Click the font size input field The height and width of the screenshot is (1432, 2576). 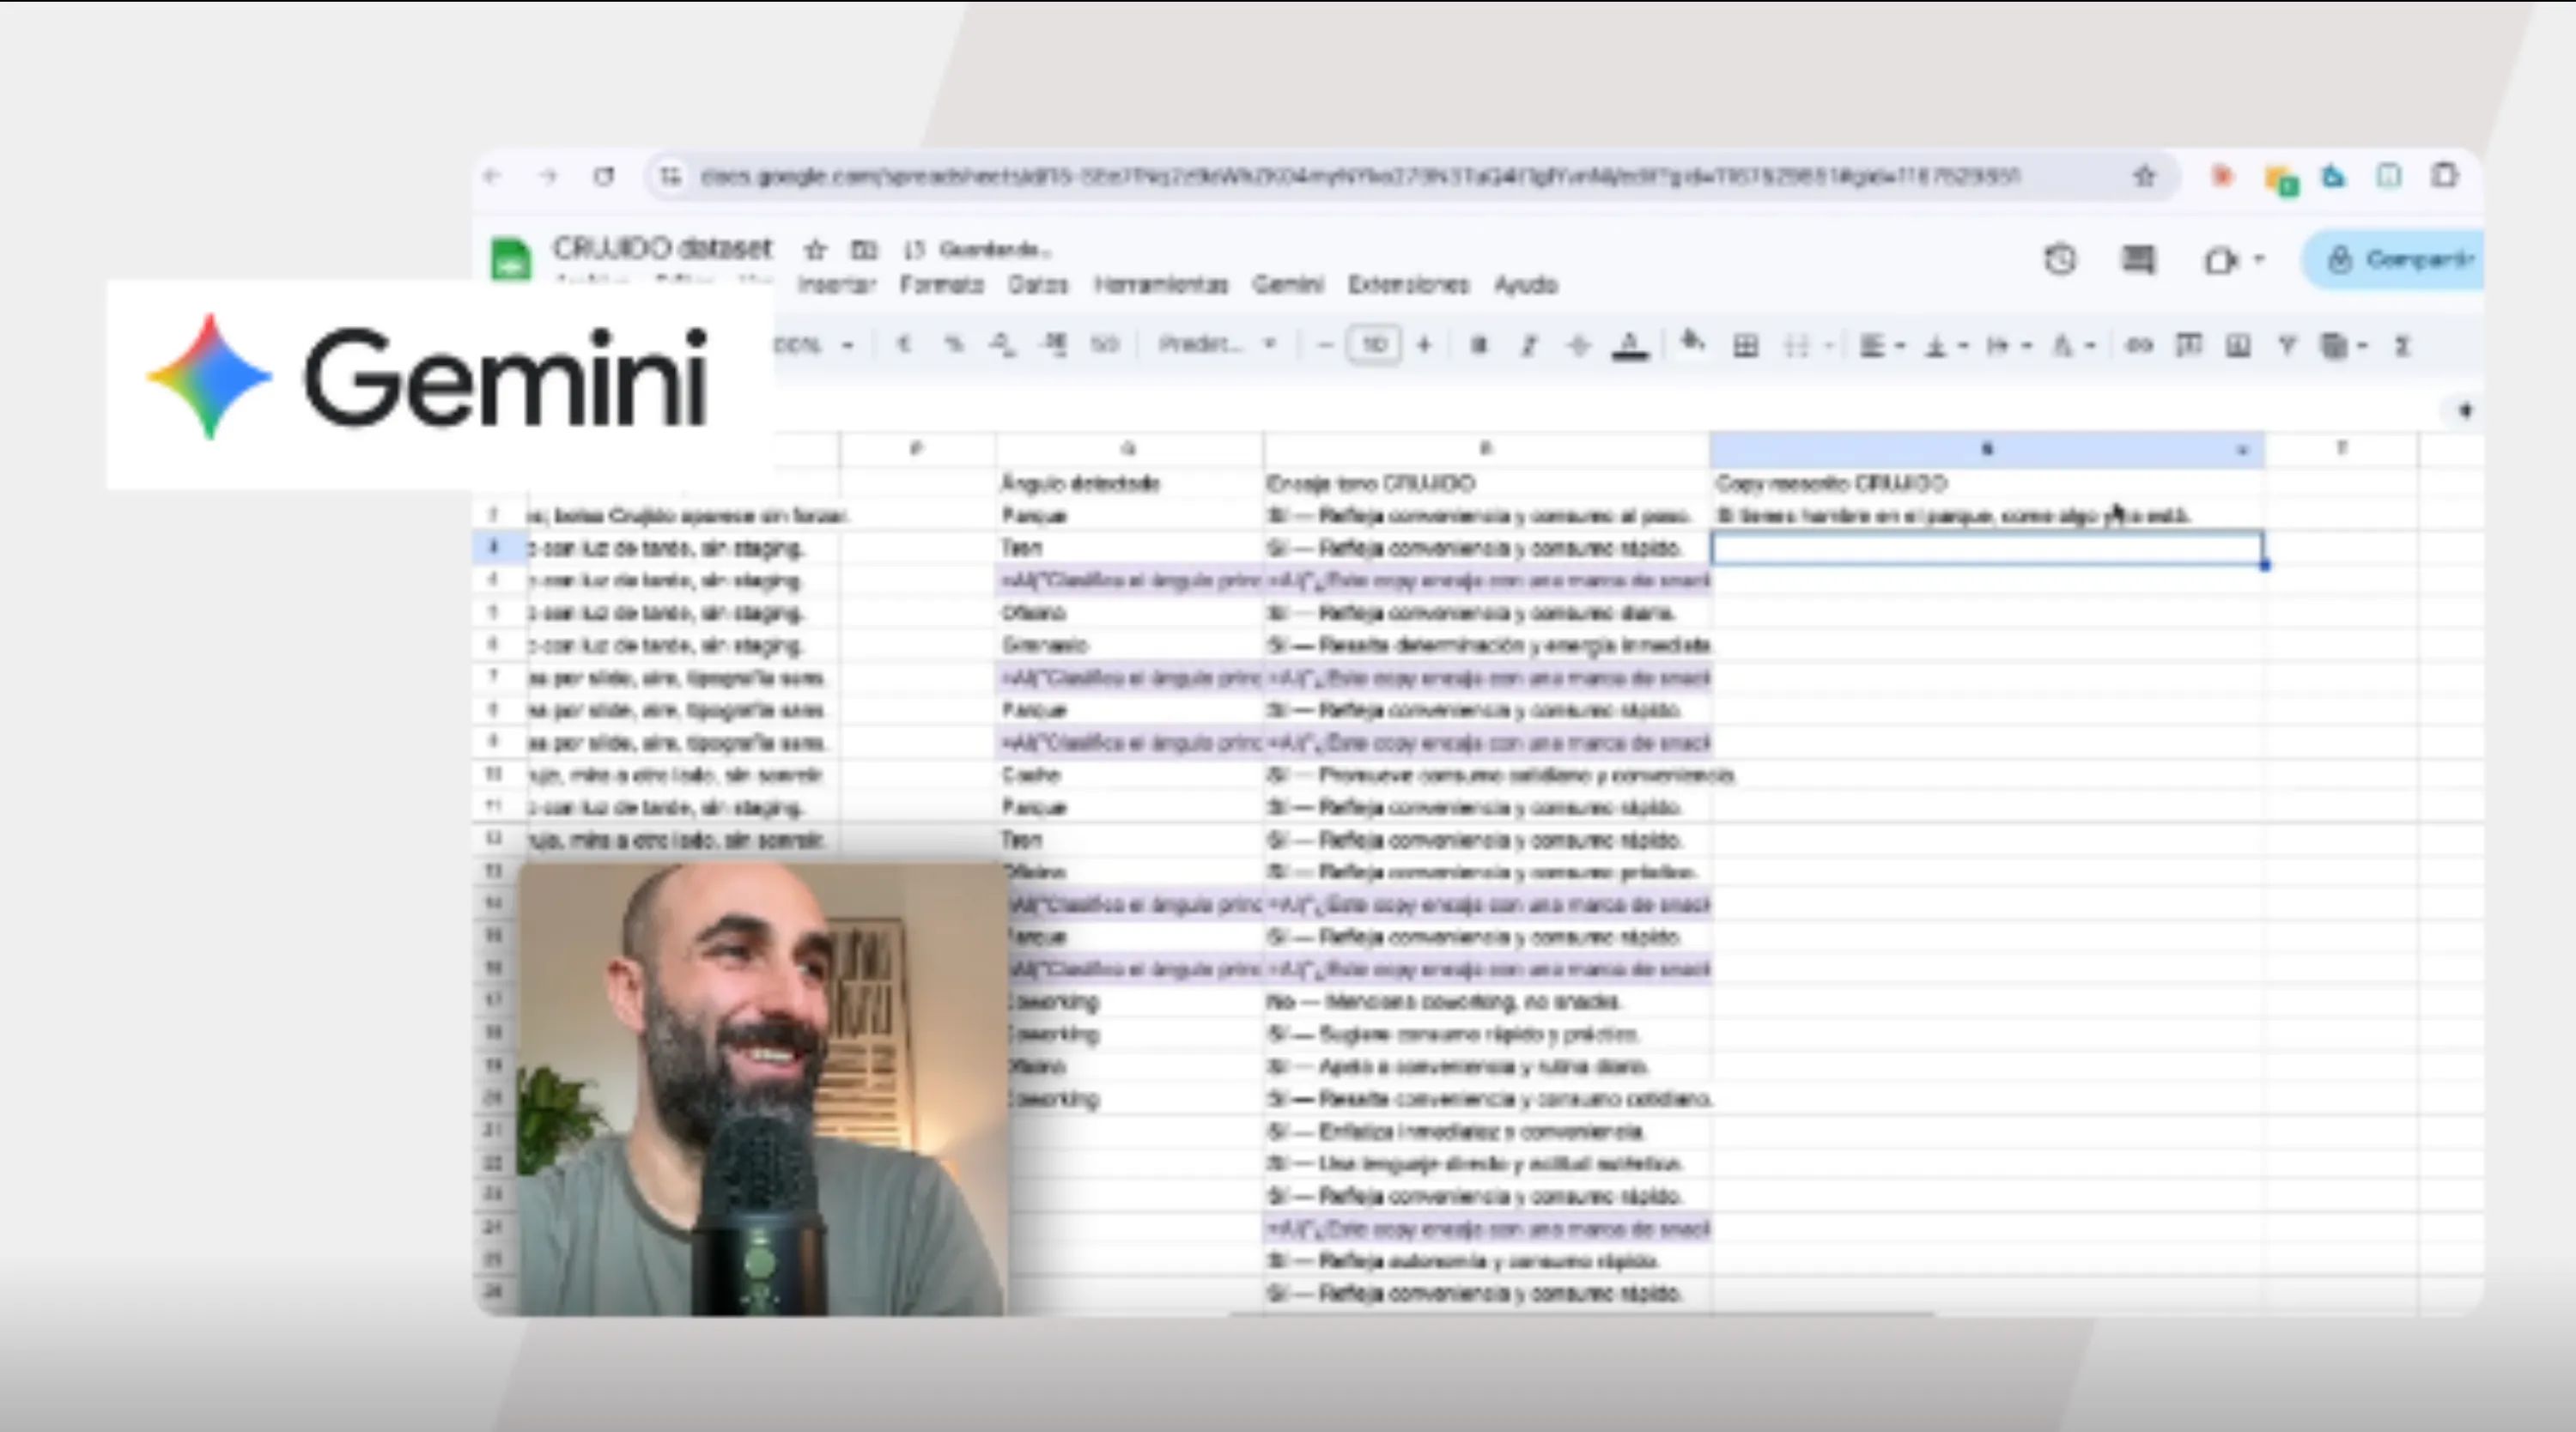tap(1374, 345)
